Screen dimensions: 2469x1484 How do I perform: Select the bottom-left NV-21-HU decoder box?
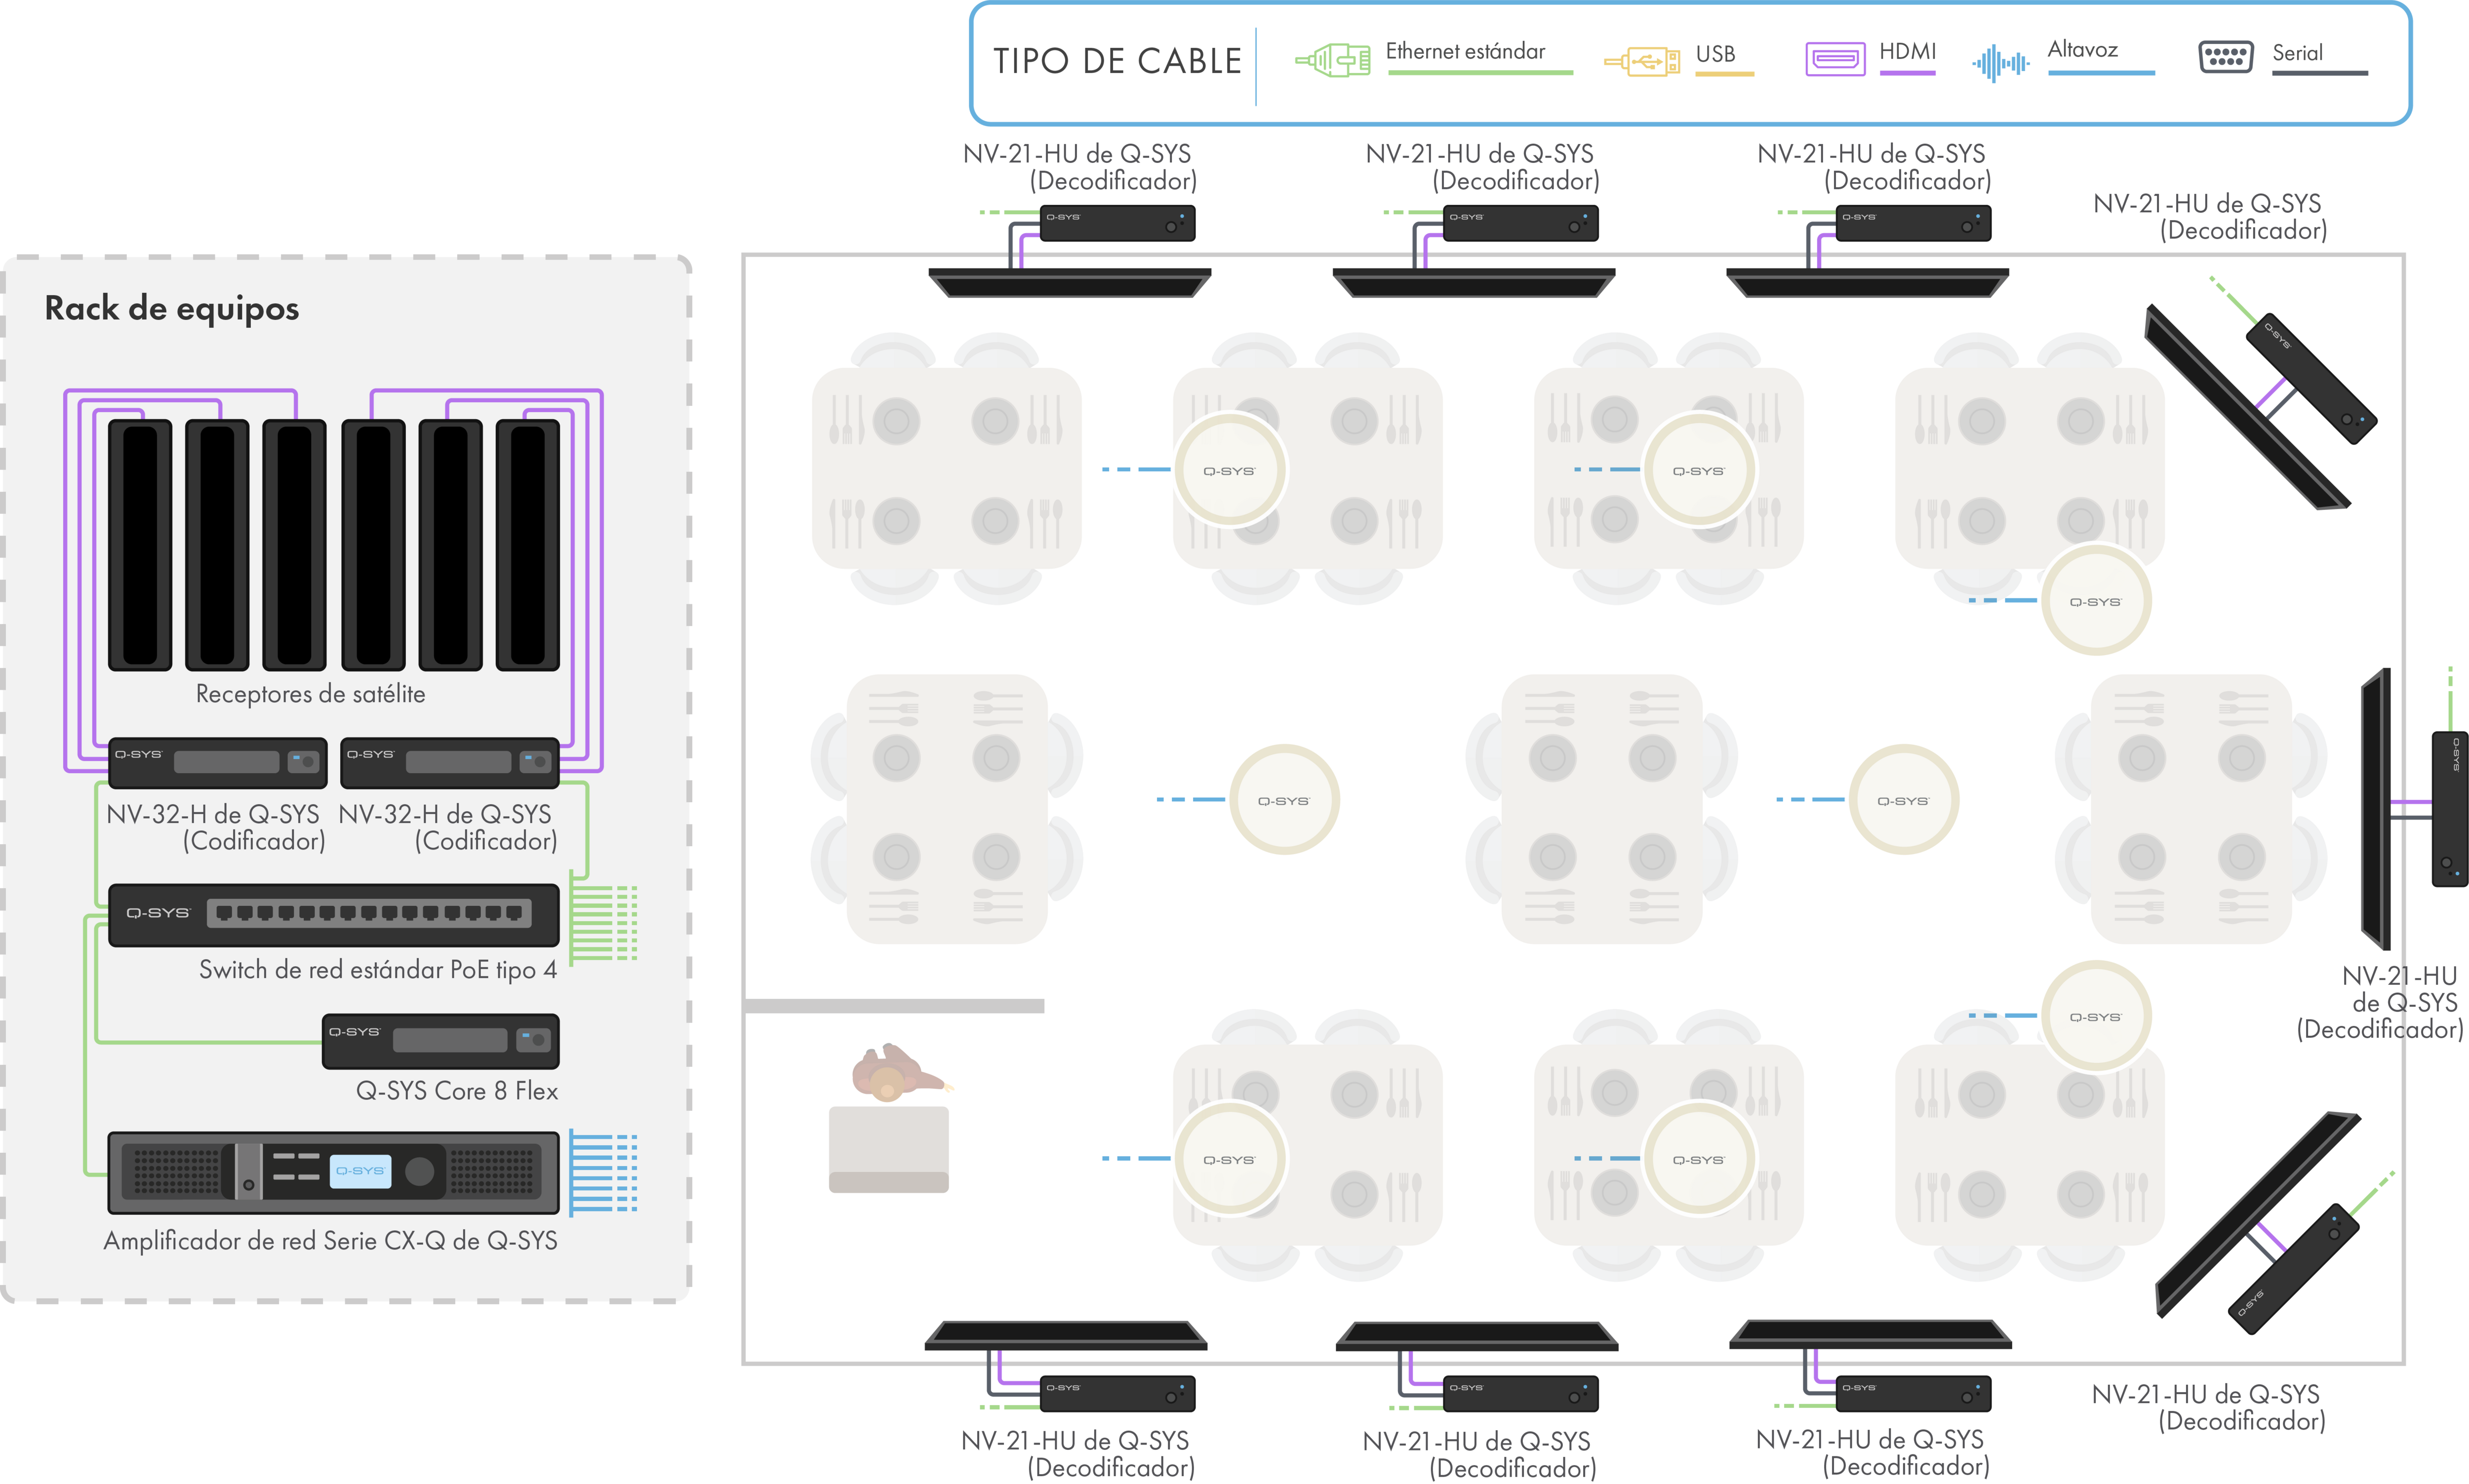pos(1117,1393)
